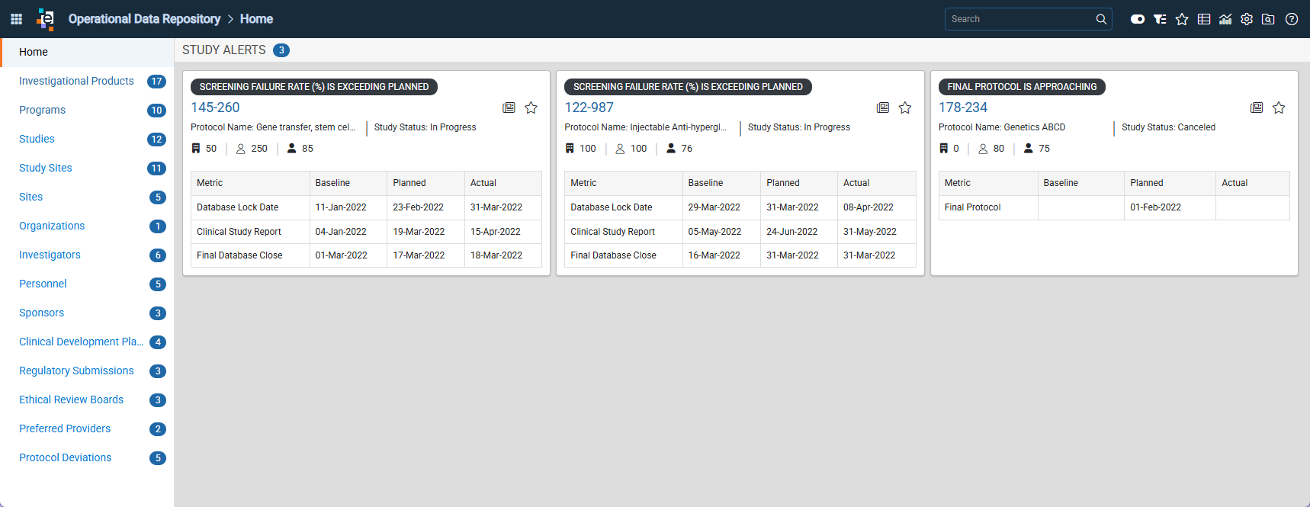Favorite study 178-234 with star icon

tap(1279, 107)
